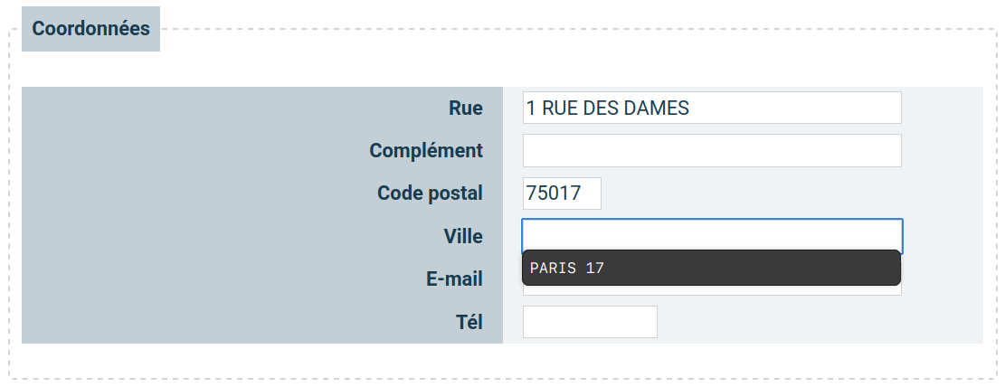Click the Ville label text
Viewport: 1005px width, 387px height.
coord(463,237)
